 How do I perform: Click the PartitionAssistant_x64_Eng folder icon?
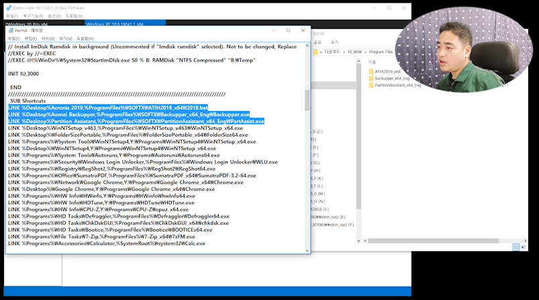(x=371, y=85)
